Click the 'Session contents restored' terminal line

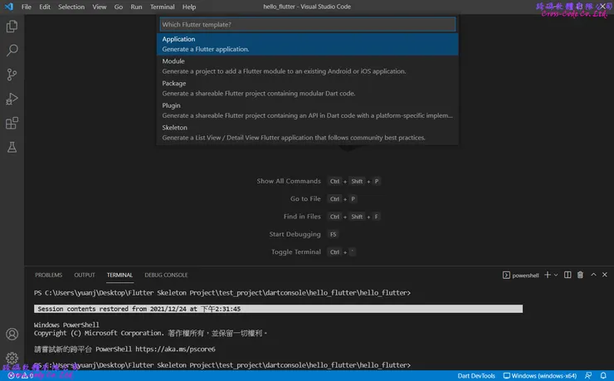278,309
